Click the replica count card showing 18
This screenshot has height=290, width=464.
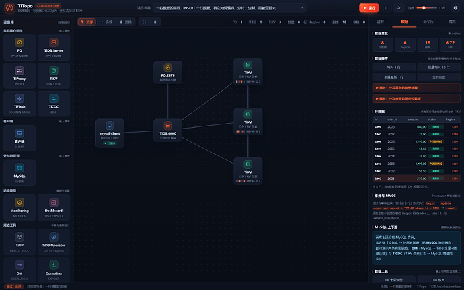pos(428,44)
